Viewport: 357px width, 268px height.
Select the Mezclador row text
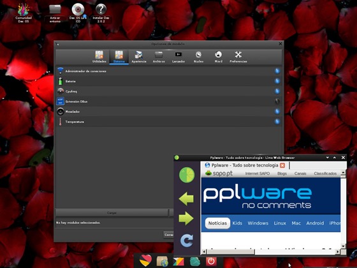click(x=73, y=112)
